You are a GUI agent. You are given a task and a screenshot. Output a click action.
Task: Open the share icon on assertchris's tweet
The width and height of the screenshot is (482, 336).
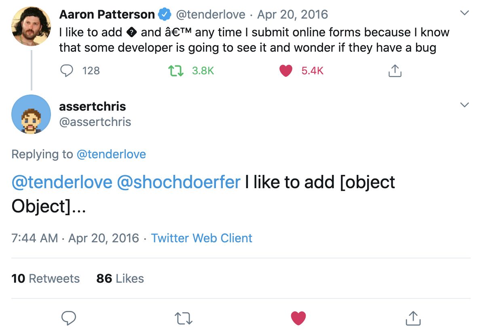pos(412,318)
